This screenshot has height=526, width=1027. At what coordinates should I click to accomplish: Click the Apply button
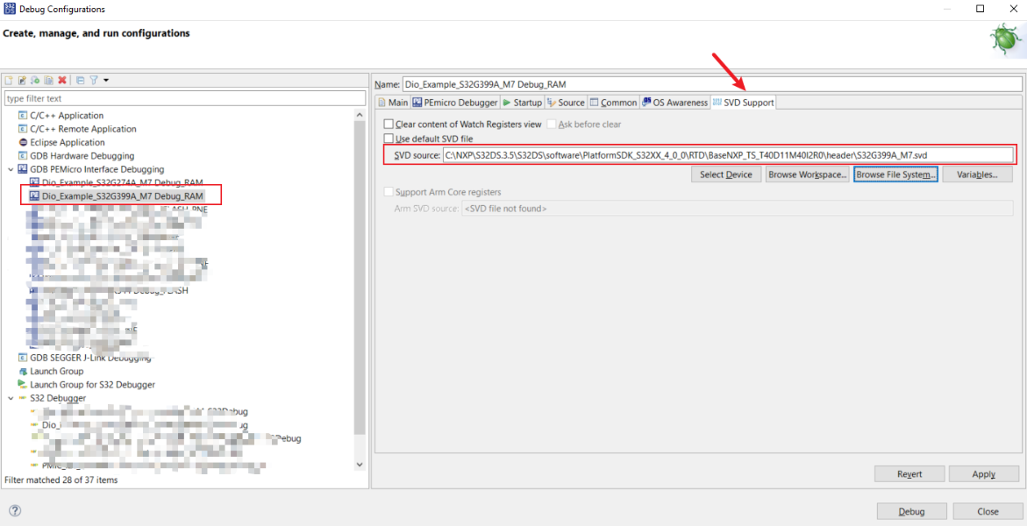984,474
